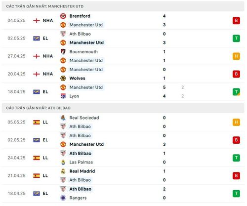Screen dimensions: 247x206
Task: Click the Real Sociedad crest icon
Action: [x=63, y=118]
